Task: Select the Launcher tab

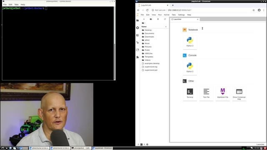Action: [x=185, y=20]
